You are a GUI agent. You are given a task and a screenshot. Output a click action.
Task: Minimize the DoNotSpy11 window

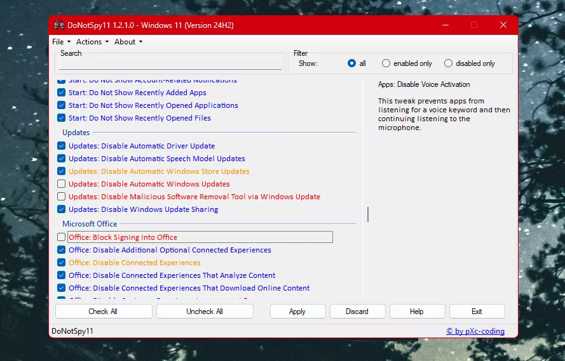(446, 25)
